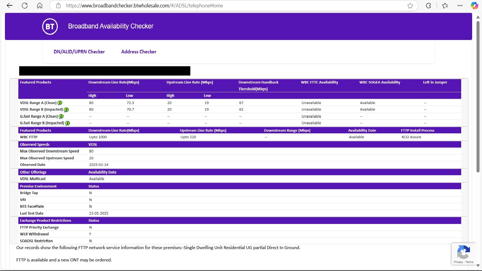Open the reCAPTCHA Privacy link

coord(458,262)
